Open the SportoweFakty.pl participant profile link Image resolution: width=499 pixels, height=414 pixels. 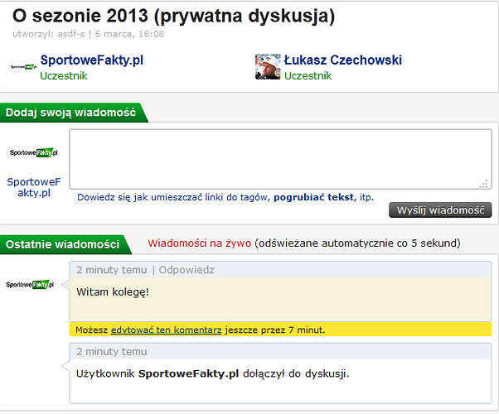[92, 60]
